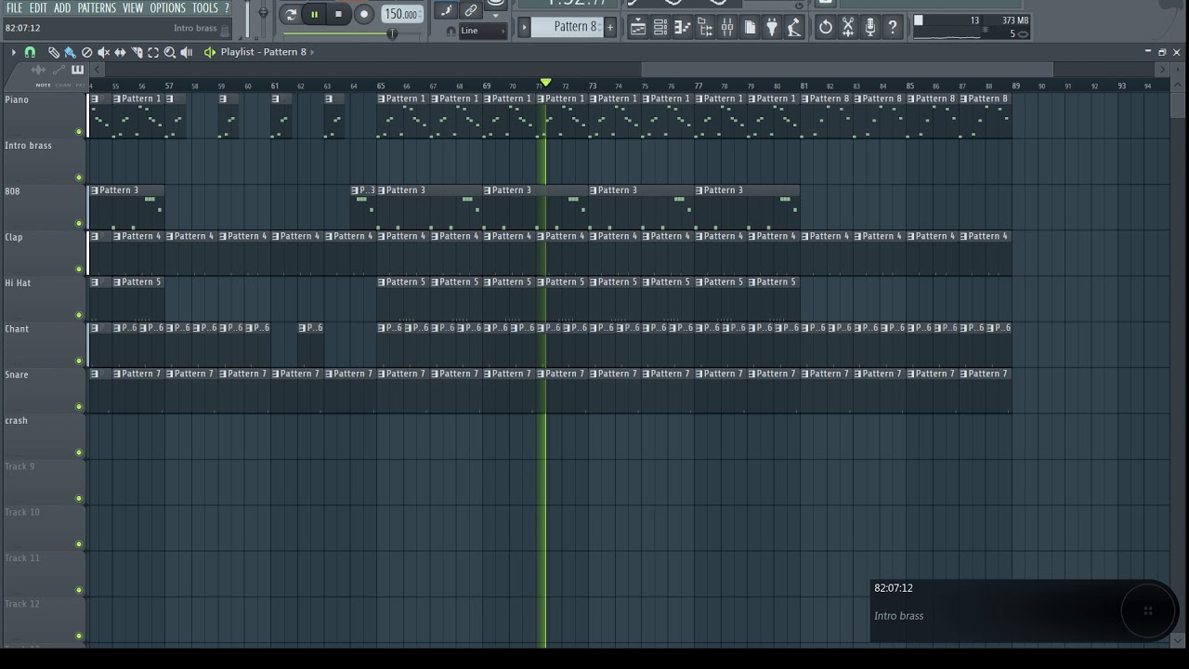Click the song position slider
1189x669 pixels.
click(393, 33)
